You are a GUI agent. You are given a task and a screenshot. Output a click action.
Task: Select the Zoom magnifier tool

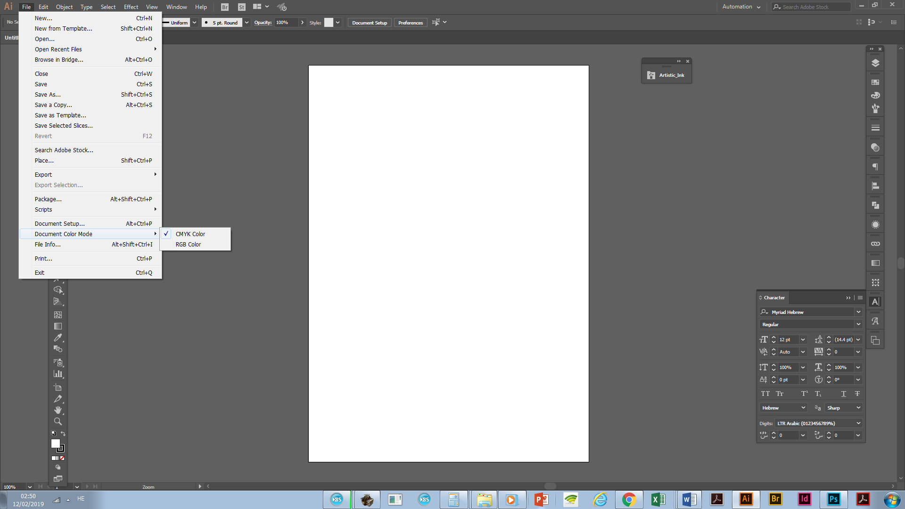coord(58,421)
